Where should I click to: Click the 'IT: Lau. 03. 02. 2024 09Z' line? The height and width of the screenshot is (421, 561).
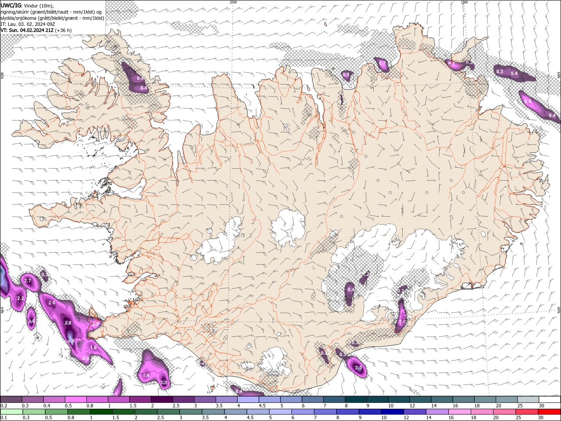(x=27, y=24)
